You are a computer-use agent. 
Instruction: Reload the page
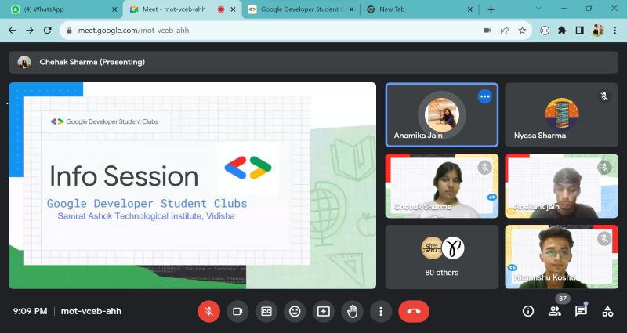[48, 31]
